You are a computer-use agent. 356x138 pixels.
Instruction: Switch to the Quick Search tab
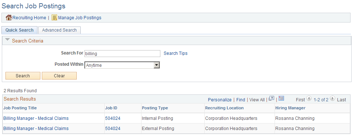point(20,30)
